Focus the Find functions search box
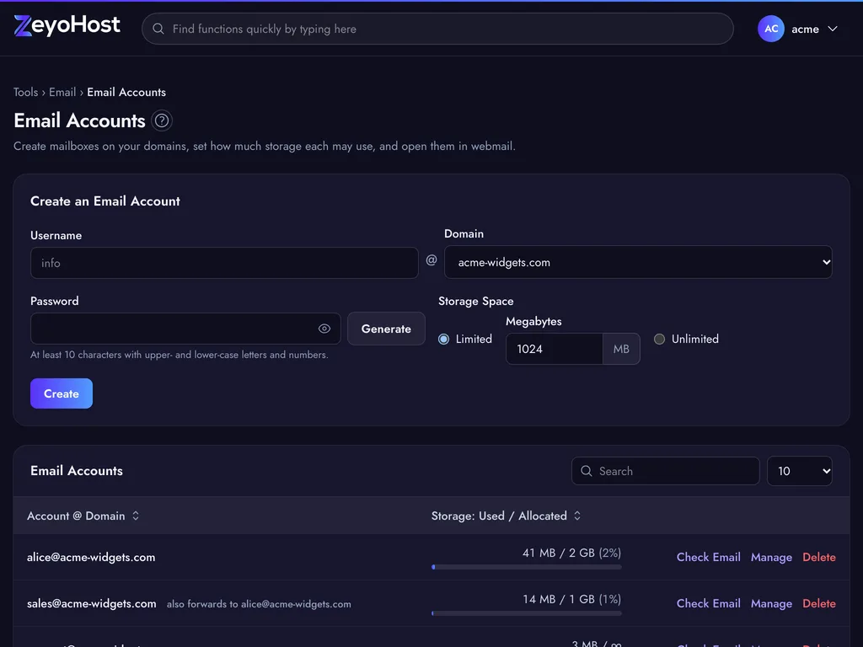This screenshot has height=647, width=863. [x=437, y=29]
